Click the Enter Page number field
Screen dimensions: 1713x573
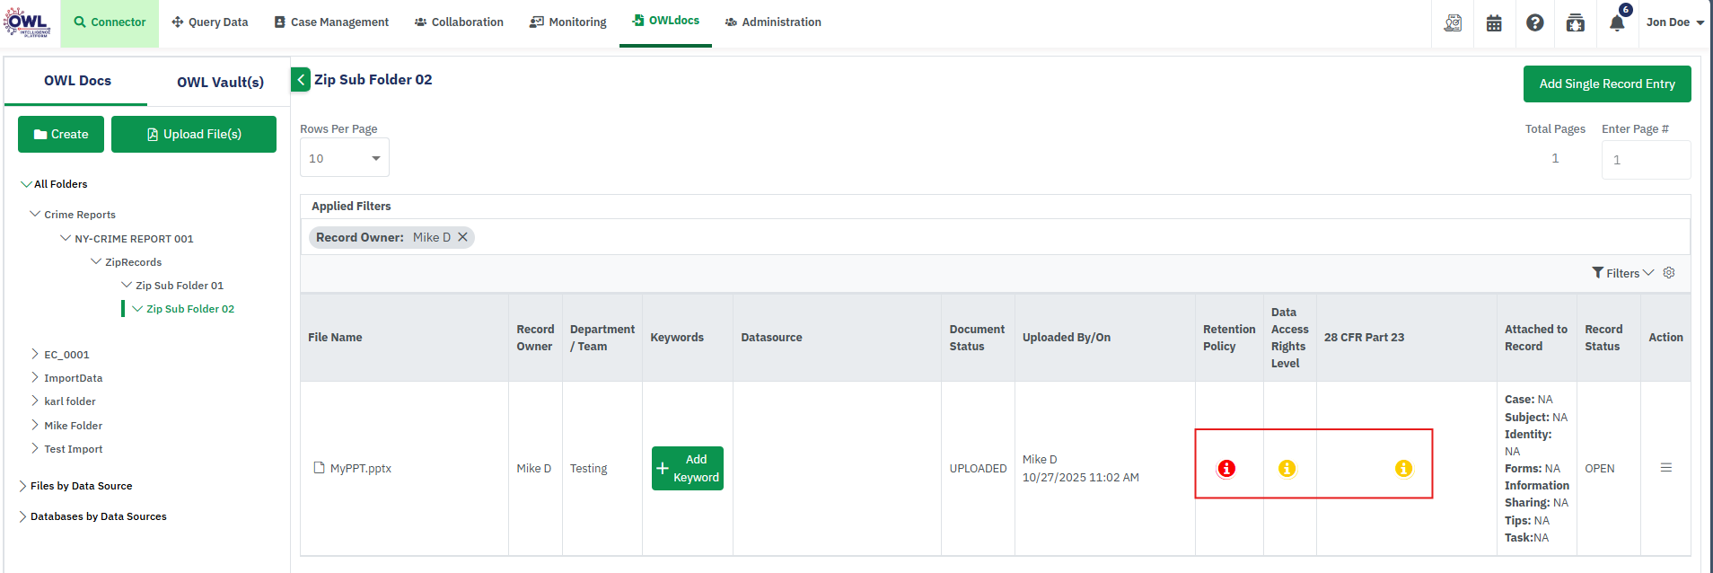tap(1645, 160)
